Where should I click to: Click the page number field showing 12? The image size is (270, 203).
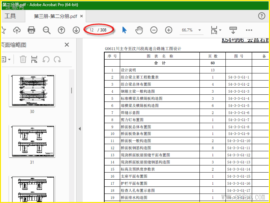(91, 30)
